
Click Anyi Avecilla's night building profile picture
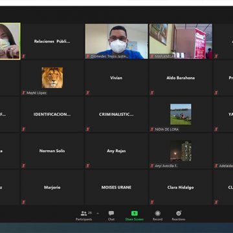coord(181,151)
